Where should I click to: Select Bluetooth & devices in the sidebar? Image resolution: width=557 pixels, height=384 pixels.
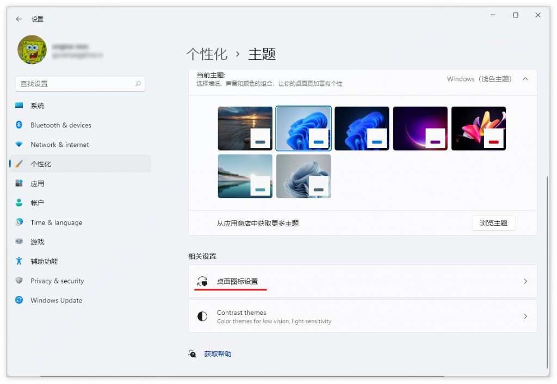(61, 125)
